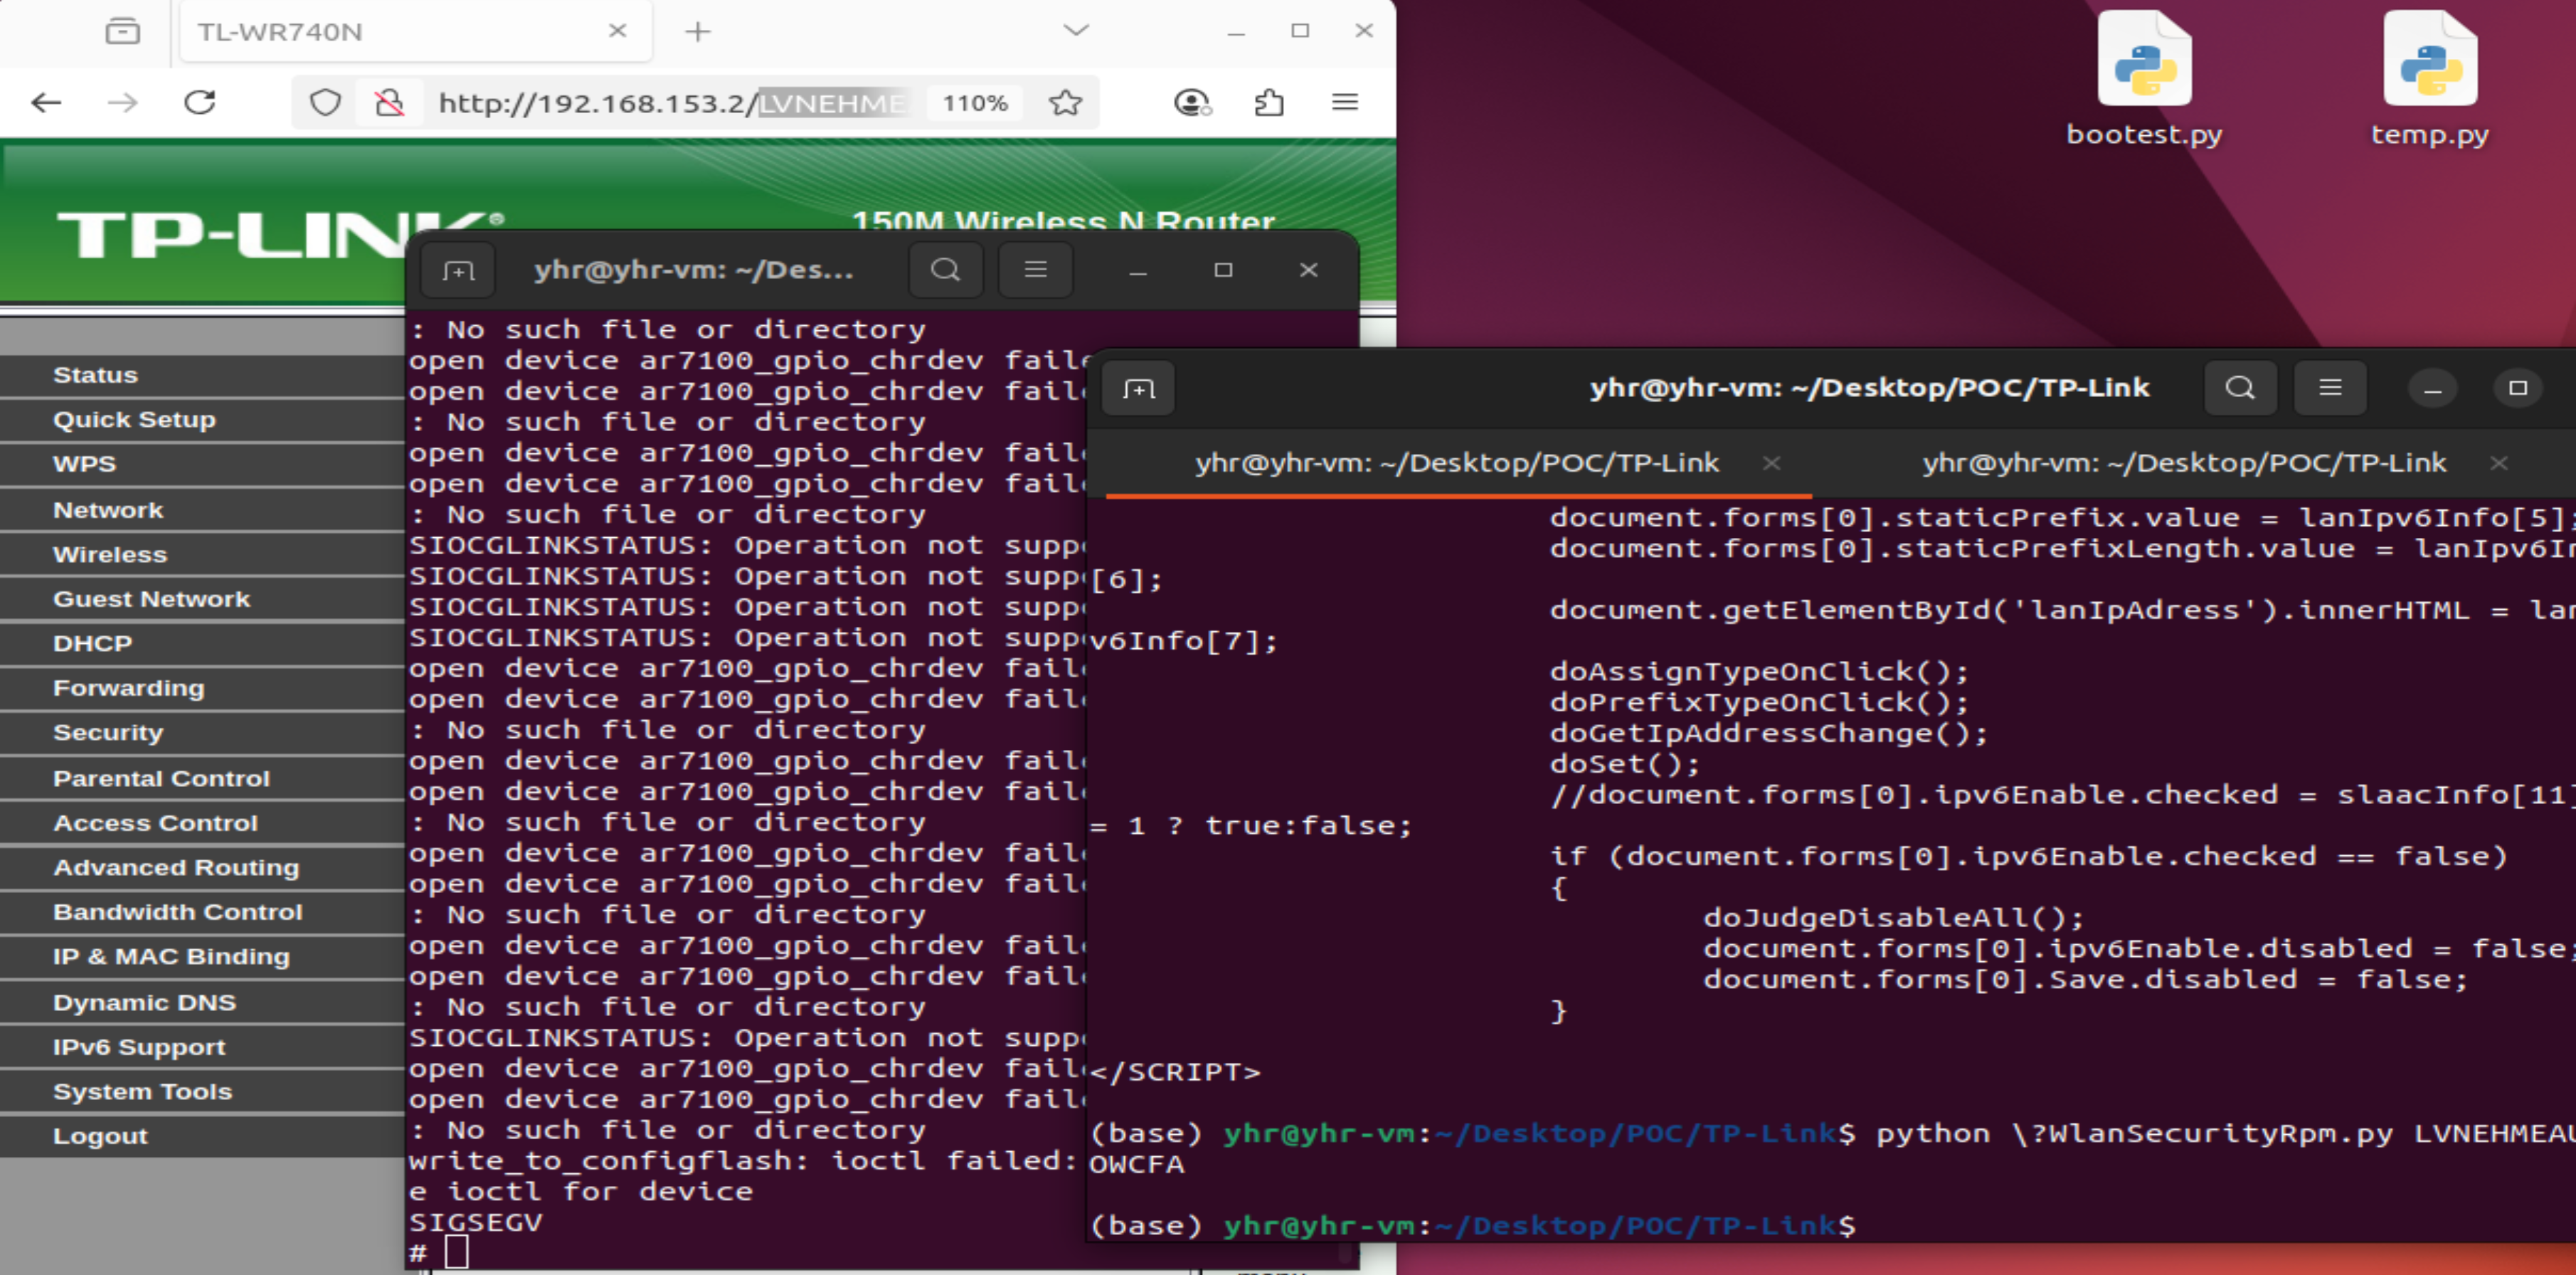The image size is (2576, 1275).
Task: Reload the TL-WR740N router page
Action: 200,102
